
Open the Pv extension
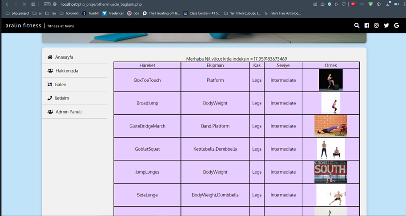(362, 4)
